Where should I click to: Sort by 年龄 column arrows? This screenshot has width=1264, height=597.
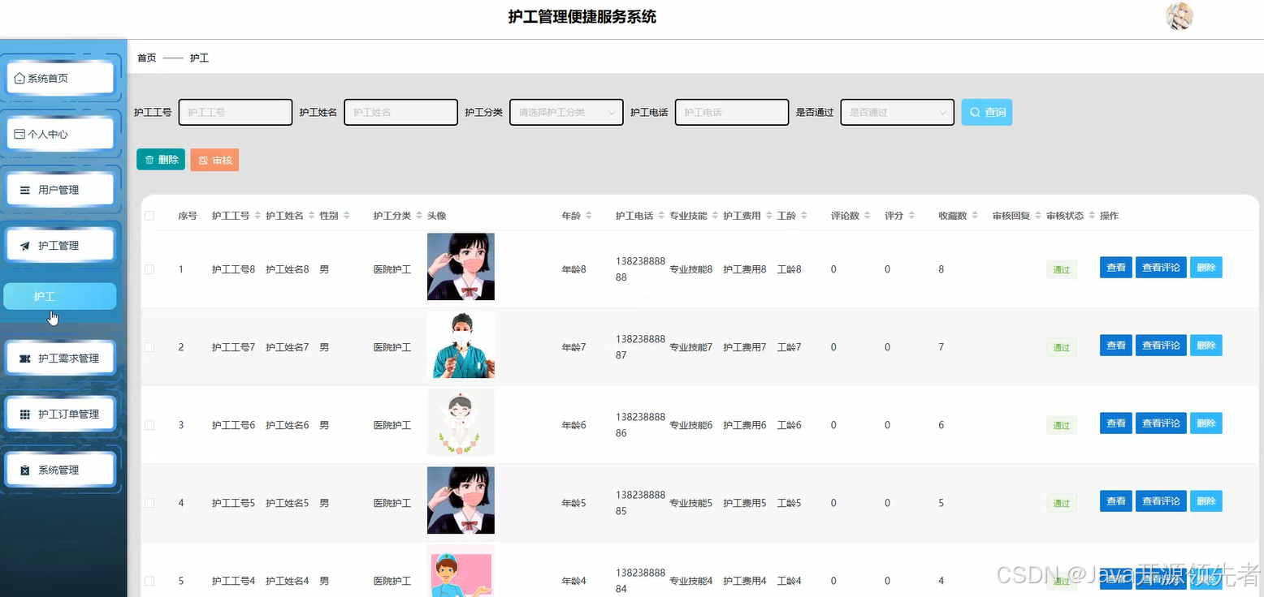(589, 216)
